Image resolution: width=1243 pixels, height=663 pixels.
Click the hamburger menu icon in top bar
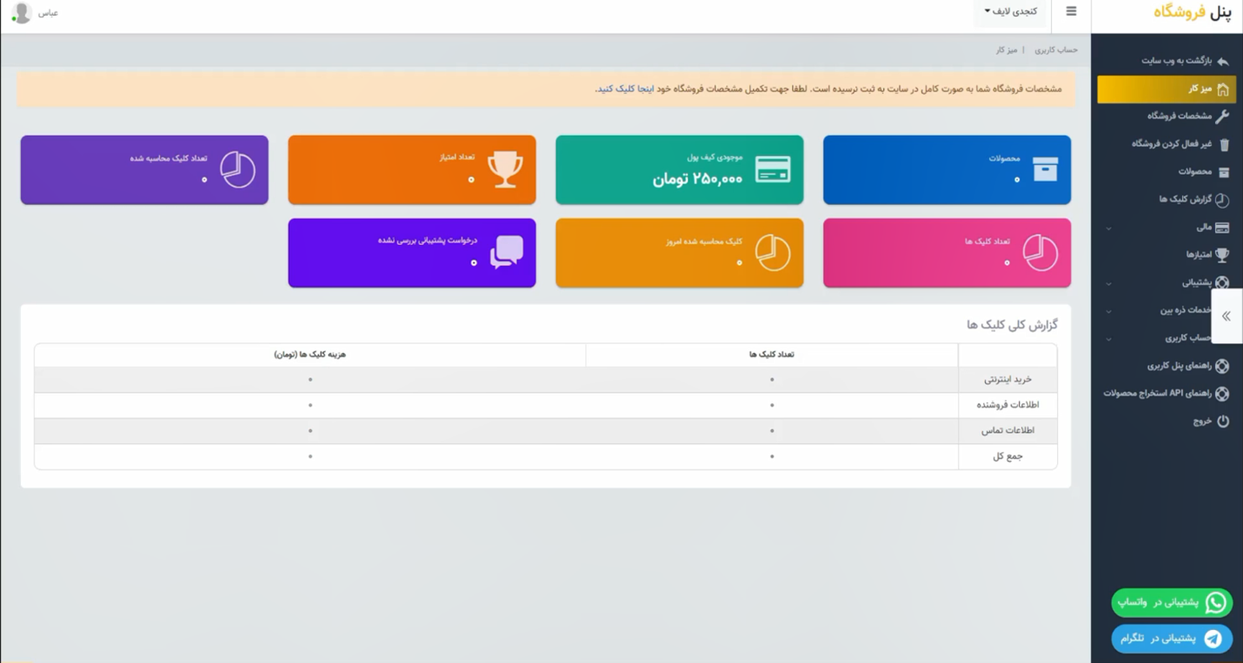(x=1071, y=12)
